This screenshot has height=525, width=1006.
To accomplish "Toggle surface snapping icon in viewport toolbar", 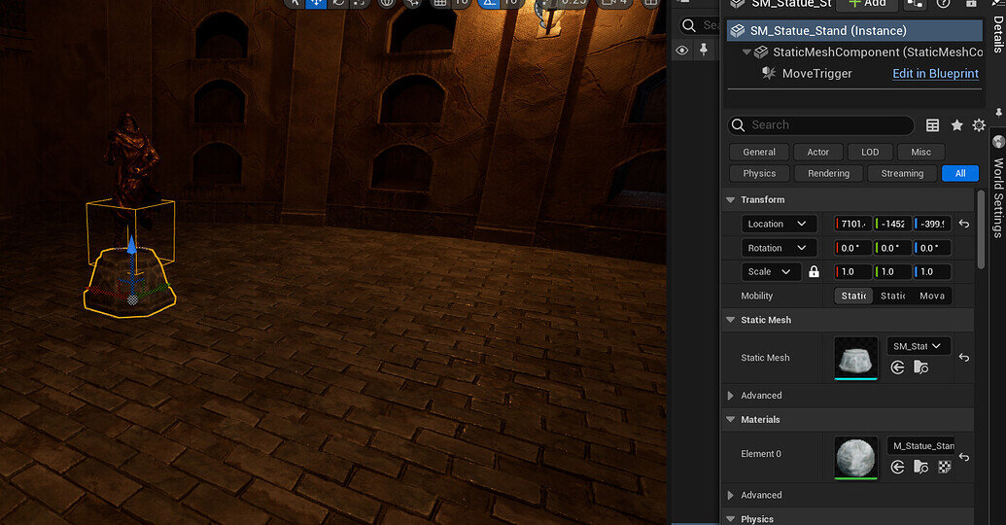I will pos(411,3).
